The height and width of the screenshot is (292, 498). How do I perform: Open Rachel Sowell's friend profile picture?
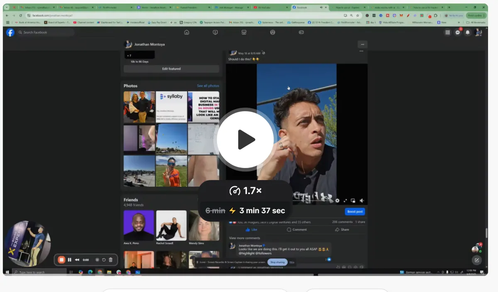tap(171, 226)
